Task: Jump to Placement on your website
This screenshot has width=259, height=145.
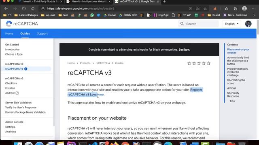Action: point(238,51)
